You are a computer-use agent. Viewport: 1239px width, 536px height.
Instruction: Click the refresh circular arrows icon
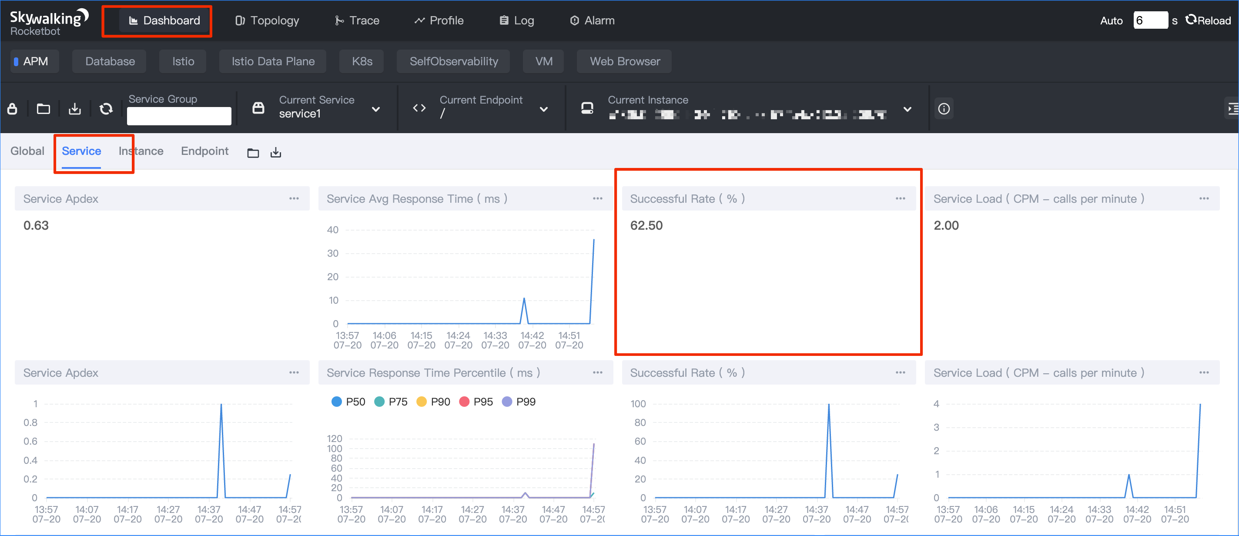coord(106,109)
